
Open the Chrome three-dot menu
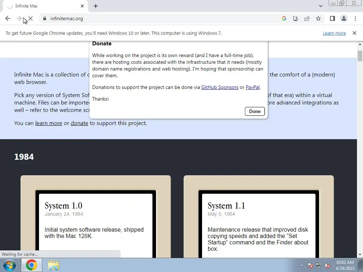(x=355, y=18)
